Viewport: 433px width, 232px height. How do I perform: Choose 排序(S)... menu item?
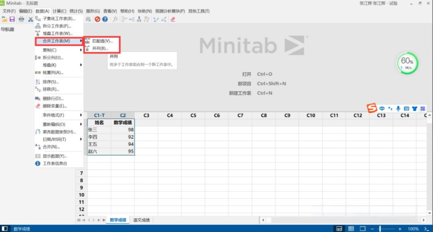(59, 82)
